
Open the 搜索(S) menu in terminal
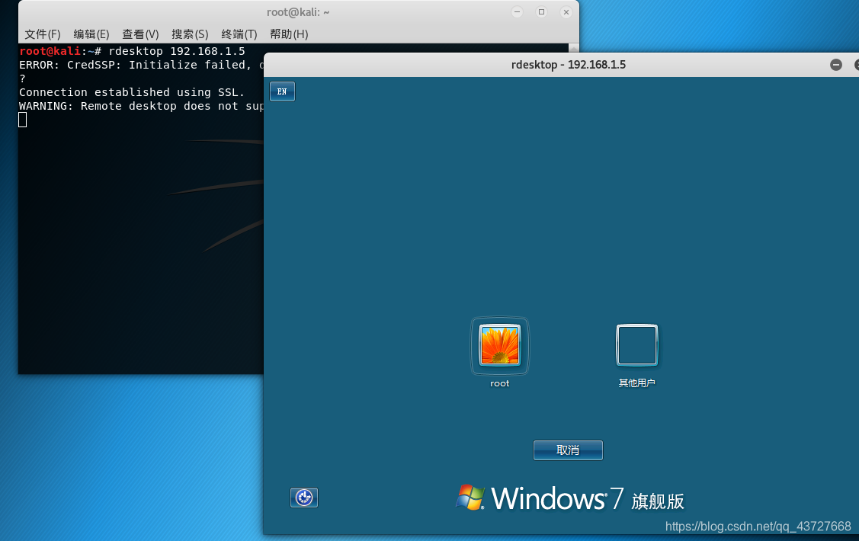pyautogui.click(x=190, y=34)
